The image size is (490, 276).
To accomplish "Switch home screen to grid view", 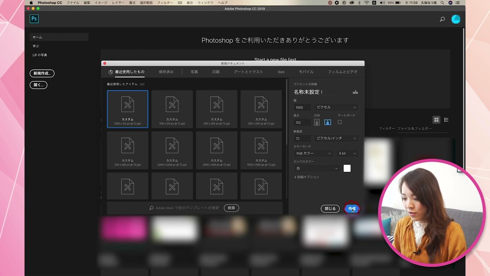I will point(436,120).
